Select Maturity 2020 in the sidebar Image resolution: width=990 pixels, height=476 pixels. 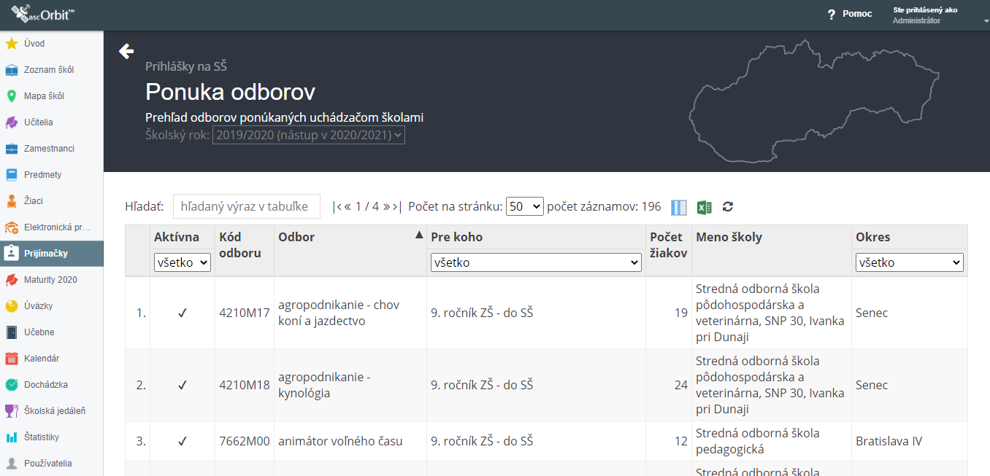pos(50,280)
